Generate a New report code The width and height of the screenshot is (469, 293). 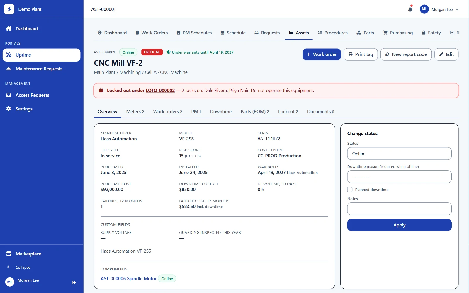[x=406, y=54]
